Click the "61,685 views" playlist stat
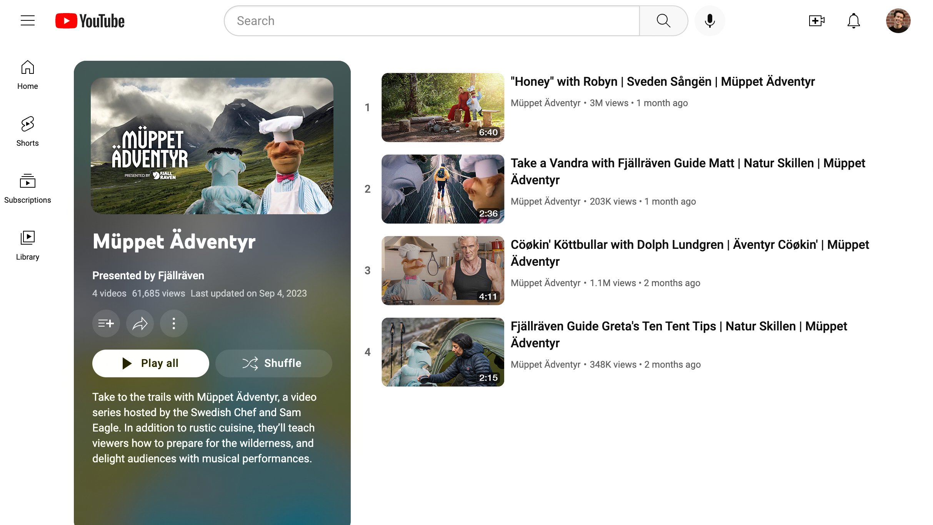Image resolution: width=933 pixels, height=525 pixels. pos(158,293)
